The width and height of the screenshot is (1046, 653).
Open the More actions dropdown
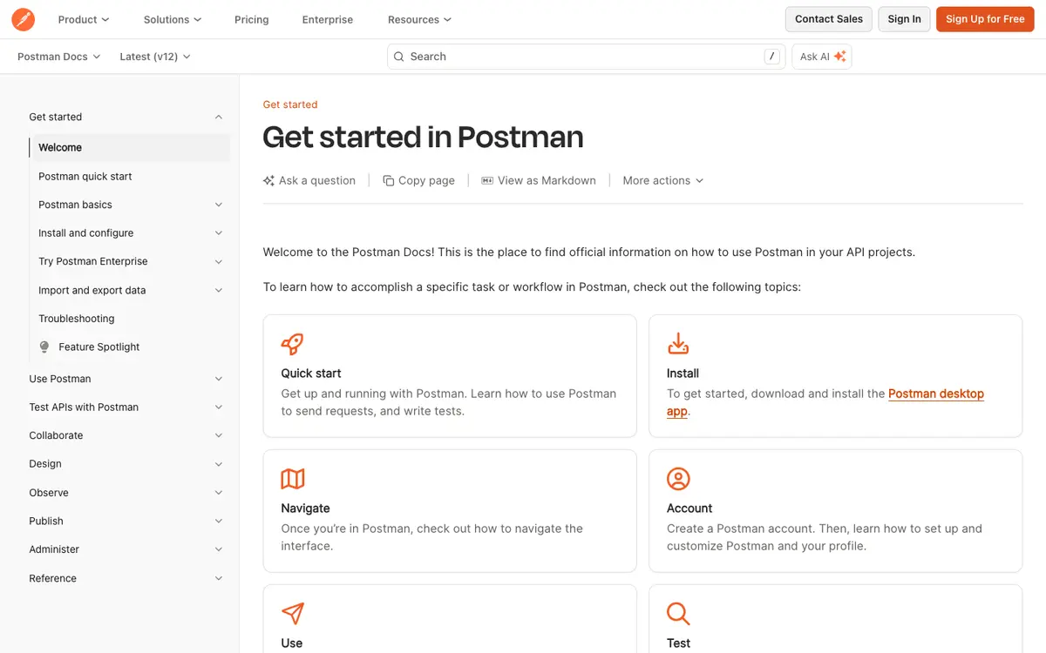663,180
